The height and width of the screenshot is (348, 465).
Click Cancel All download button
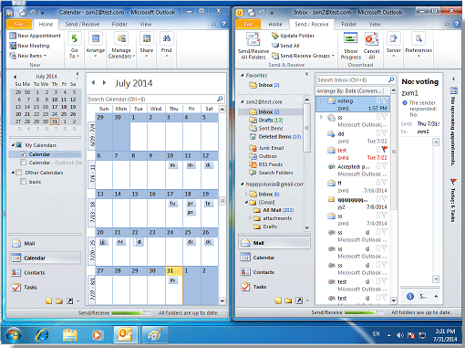[371, 47]
